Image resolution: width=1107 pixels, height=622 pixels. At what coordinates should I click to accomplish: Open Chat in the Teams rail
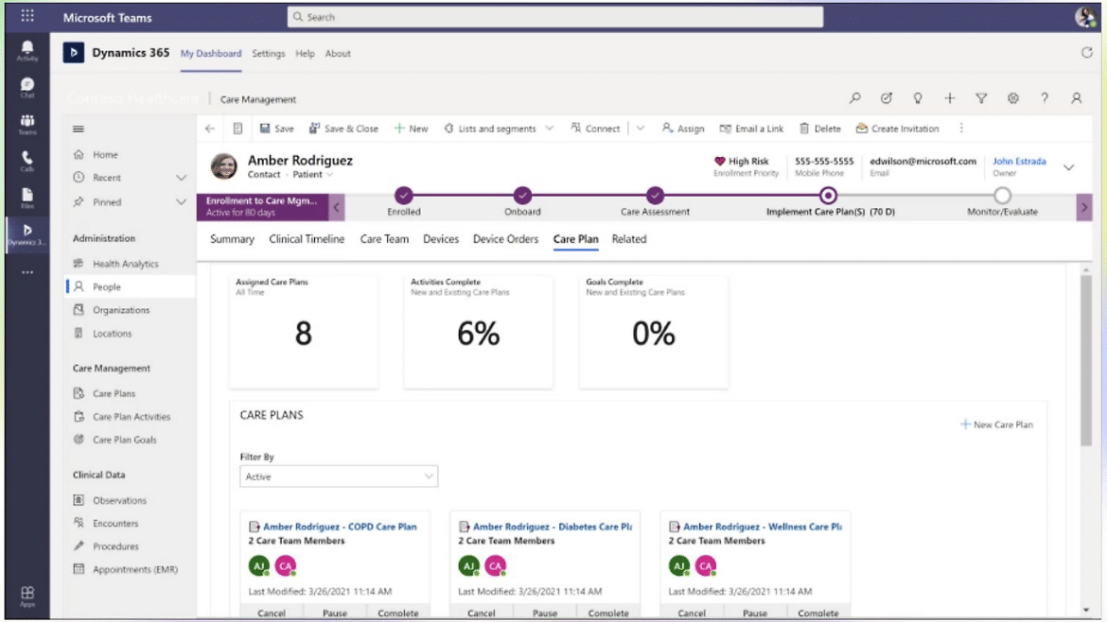[27, 88]
